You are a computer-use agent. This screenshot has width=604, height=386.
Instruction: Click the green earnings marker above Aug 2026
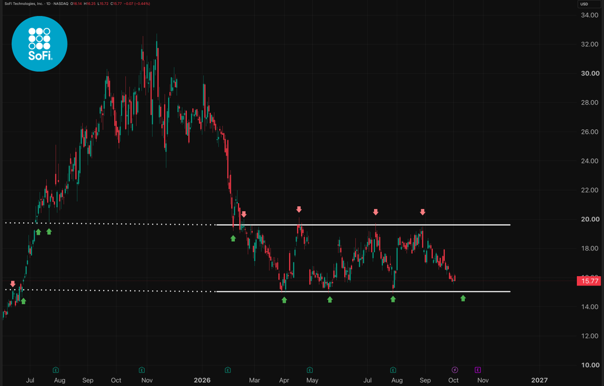pyautogui.click(x=394, y=370)
